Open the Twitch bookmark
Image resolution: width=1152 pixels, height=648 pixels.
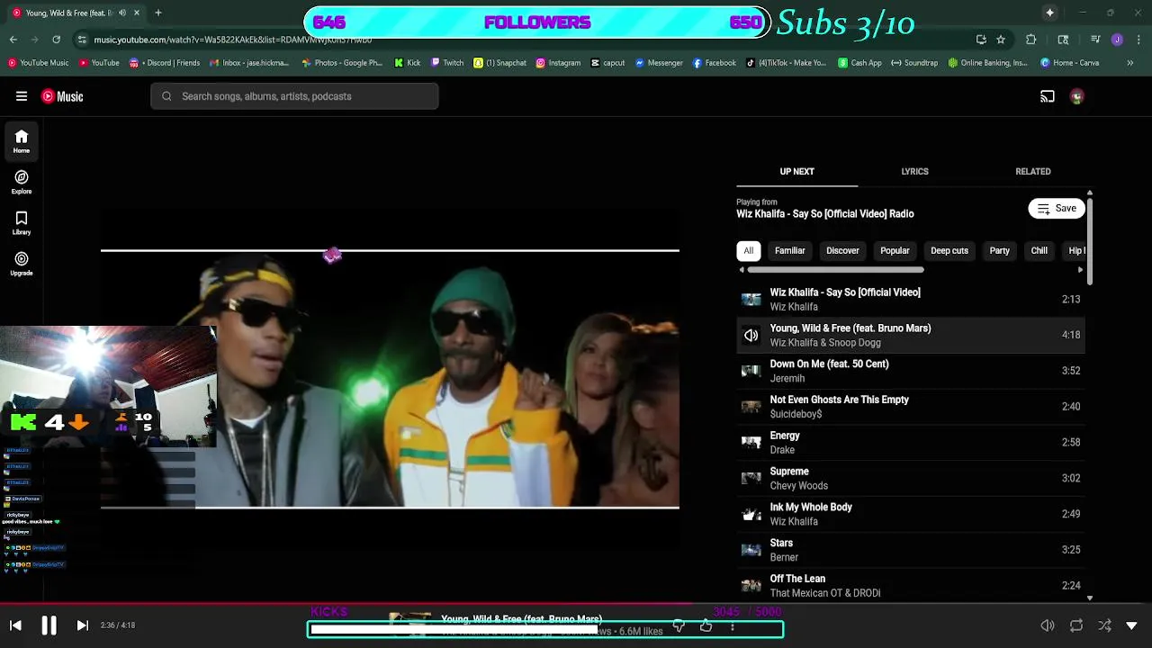(x=447, y=63)
